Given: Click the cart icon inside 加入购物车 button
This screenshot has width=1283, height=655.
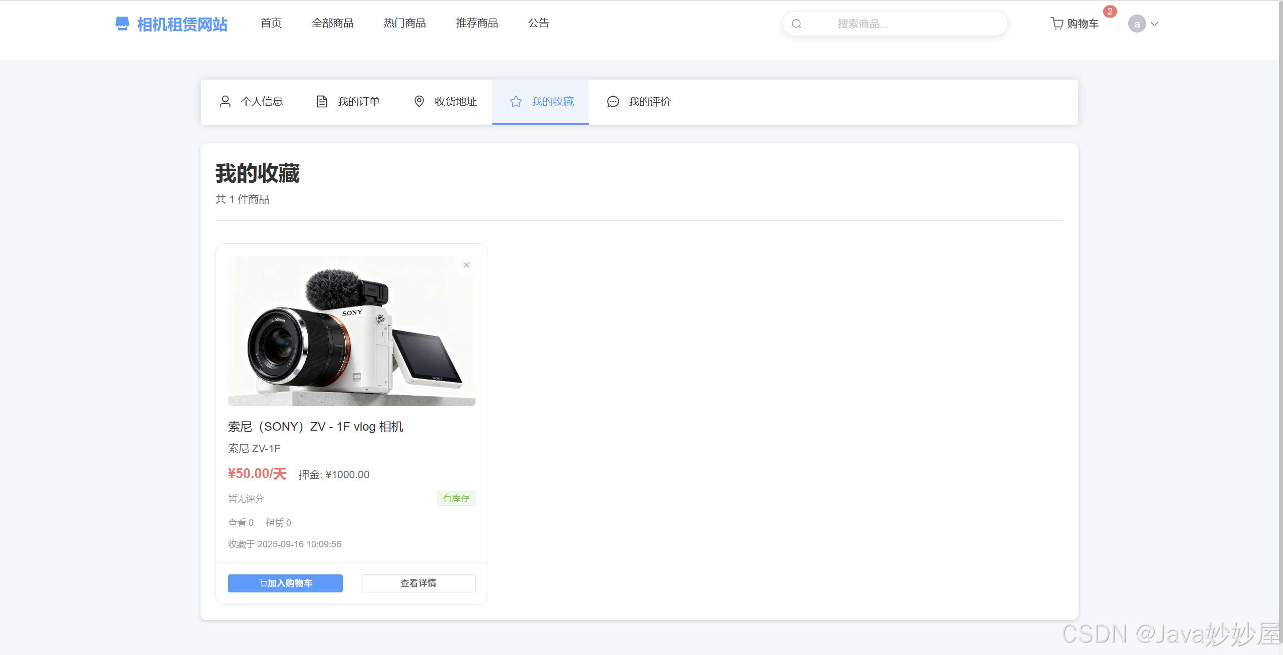Looking at the screenshot, I should click(x=263, y=583).
